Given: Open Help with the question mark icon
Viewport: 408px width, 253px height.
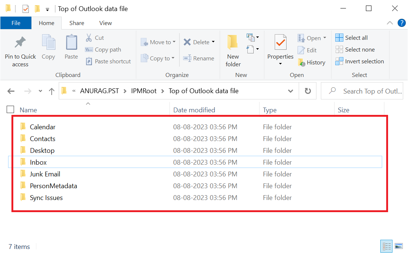Looking at the screenshot, I should point(401,23).
